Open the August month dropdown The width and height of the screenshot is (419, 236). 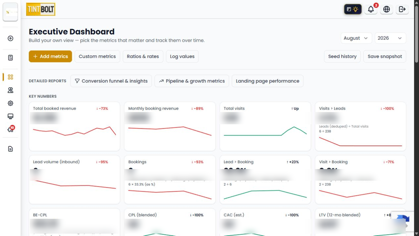click(356, 38)
